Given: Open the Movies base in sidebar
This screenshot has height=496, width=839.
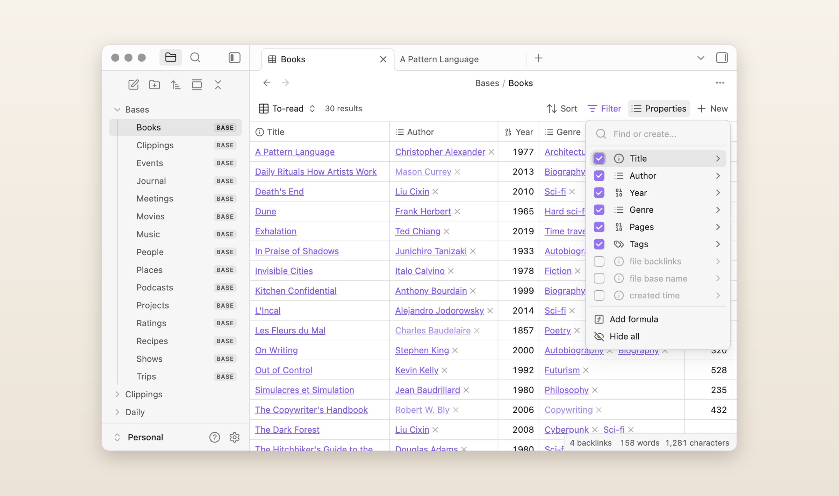Looking at the screenshot, I should tap(175, 216).
